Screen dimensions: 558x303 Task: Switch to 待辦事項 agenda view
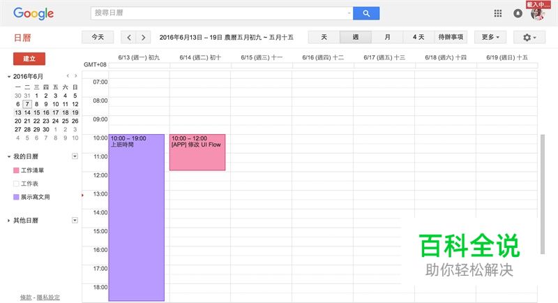click(x=451, y=38)
